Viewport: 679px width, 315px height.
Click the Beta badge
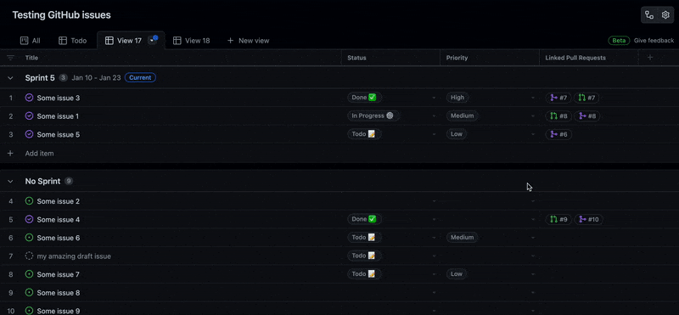(619, 41)
